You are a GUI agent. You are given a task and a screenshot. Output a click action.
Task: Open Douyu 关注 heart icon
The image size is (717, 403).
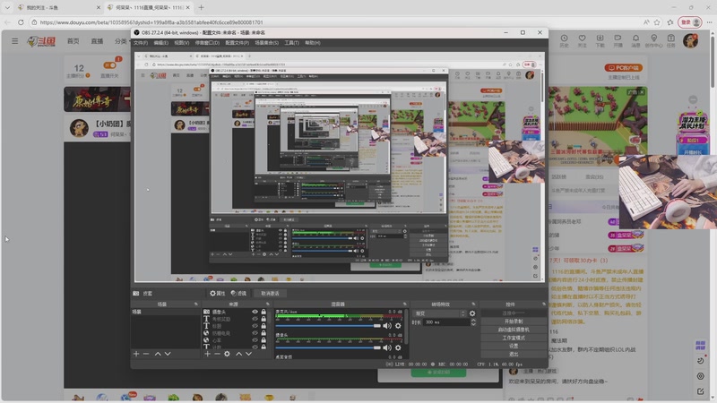click(x=582, y=40)
